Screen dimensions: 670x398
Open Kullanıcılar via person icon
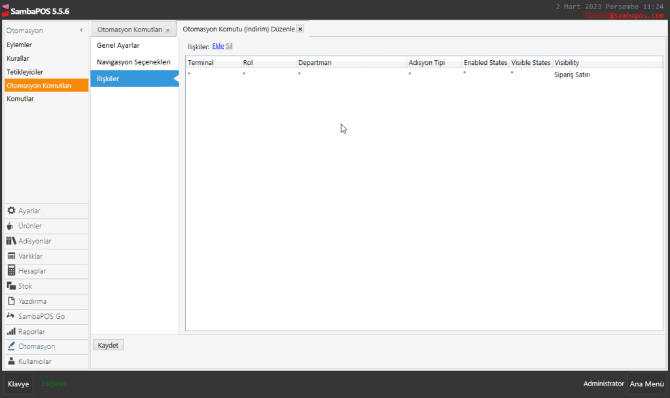click(11, 361)
